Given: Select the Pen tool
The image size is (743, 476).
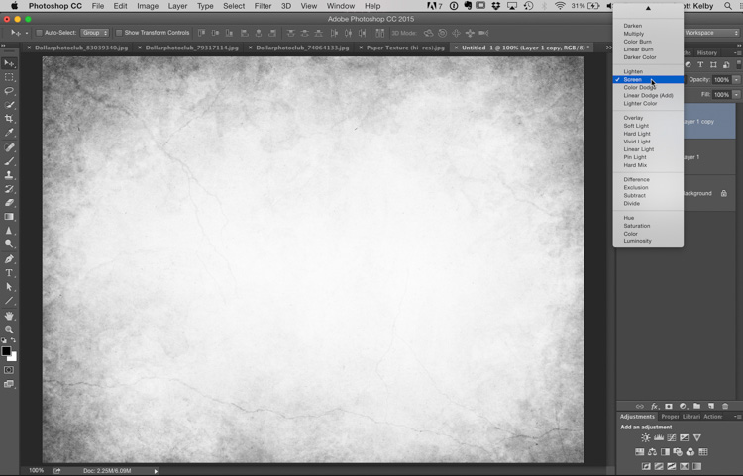Looking at the screenshot, I should [x=10, y=259].
